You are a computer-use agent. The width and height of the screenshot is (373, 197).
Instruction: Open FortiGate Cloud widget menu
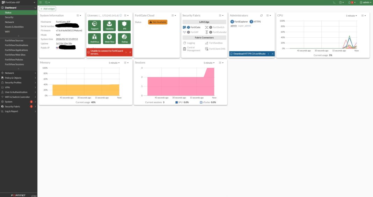pos(174,15)
